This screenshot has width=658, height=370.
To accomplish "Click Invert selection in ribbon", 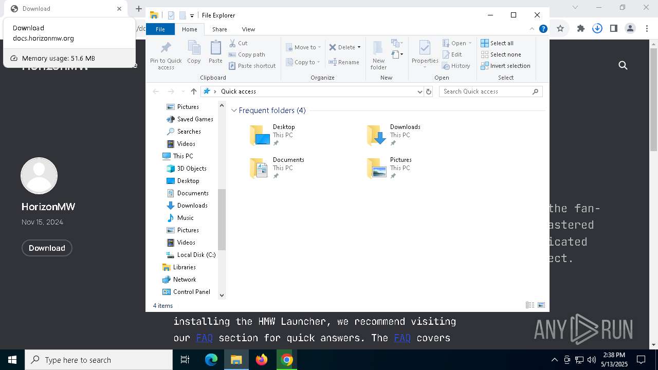I will tap(505, 66).
